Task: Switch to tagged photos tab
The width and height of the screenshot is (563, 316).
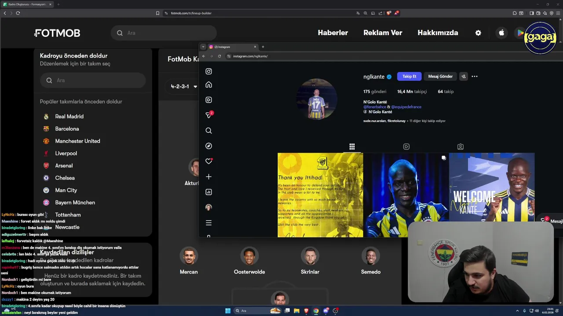Action: pyautogui.click(x=461, y=147)
